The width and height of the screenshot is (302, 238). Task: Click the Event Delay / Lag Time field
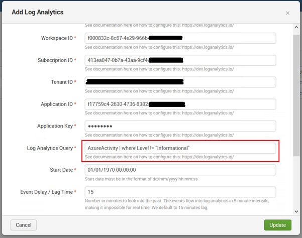click(180, 192)
